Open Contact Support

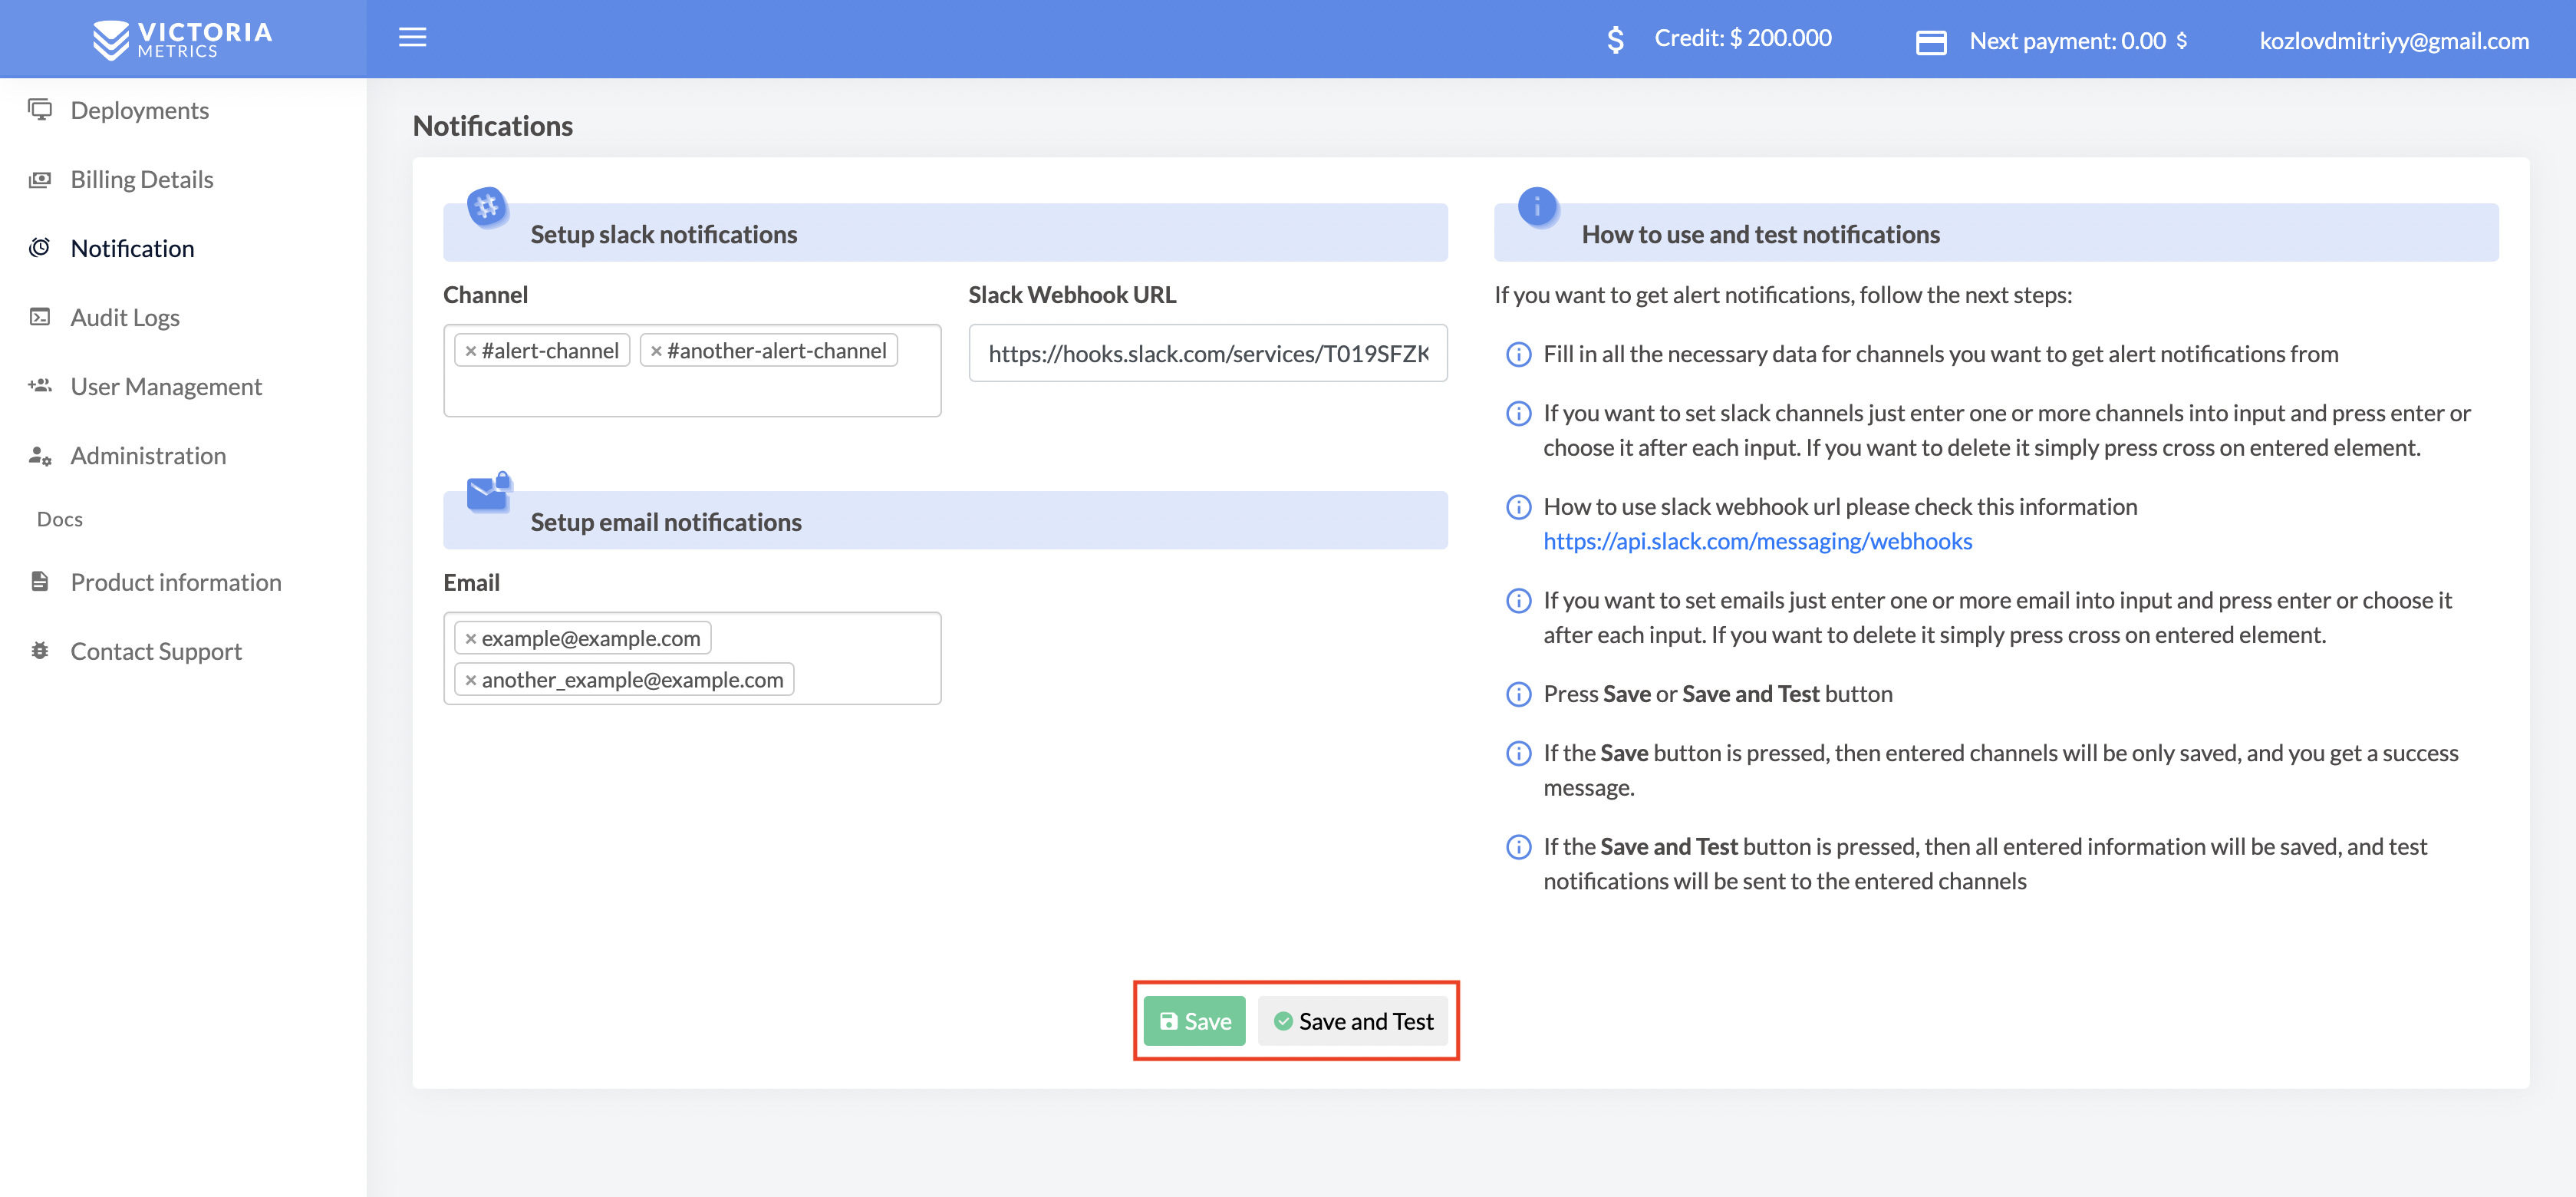(x=156, y=651)
